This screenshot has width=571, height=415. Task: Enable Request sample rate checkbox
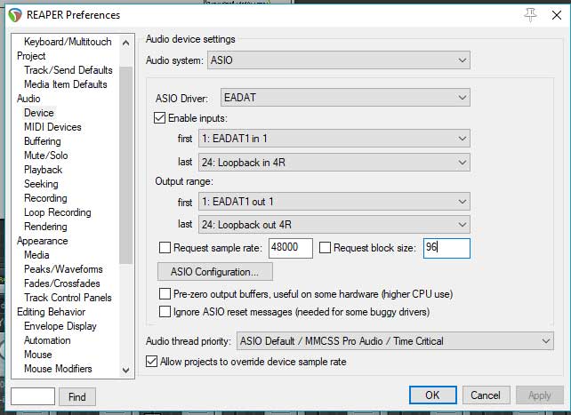[x=165, y=248]
